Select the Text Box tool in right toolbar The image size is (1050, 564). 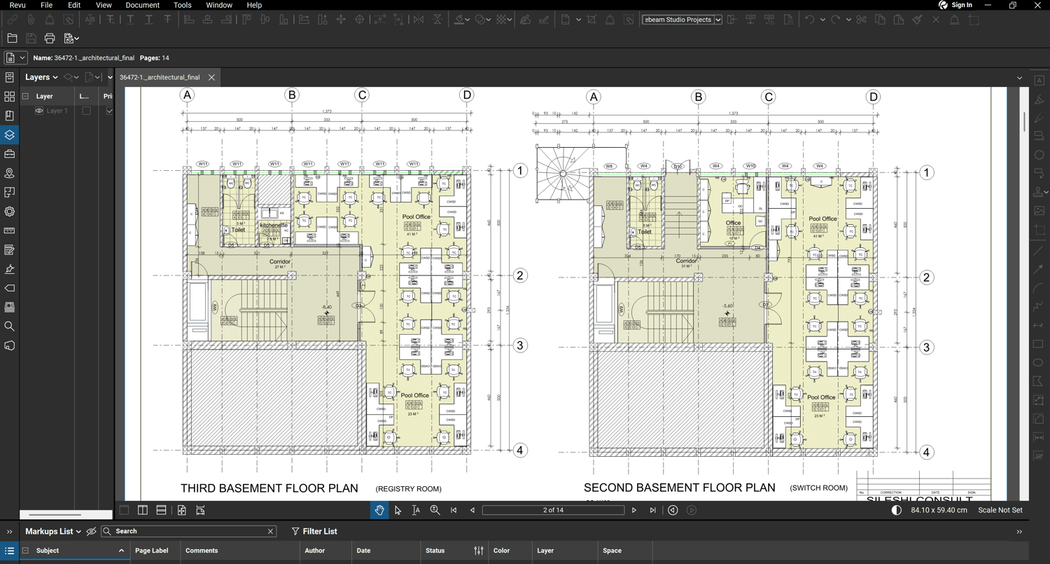1039,81
